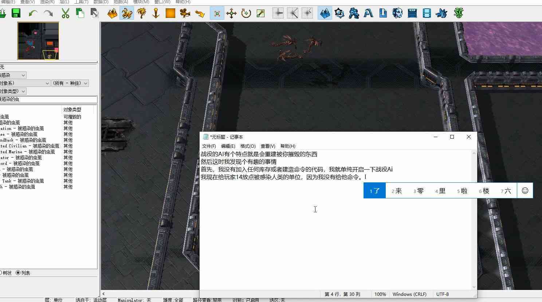Image resolution: width=542 pixels, height=302 pixels.
Task: Select the Cameras layer camera icon
Action: pos(185,13)
